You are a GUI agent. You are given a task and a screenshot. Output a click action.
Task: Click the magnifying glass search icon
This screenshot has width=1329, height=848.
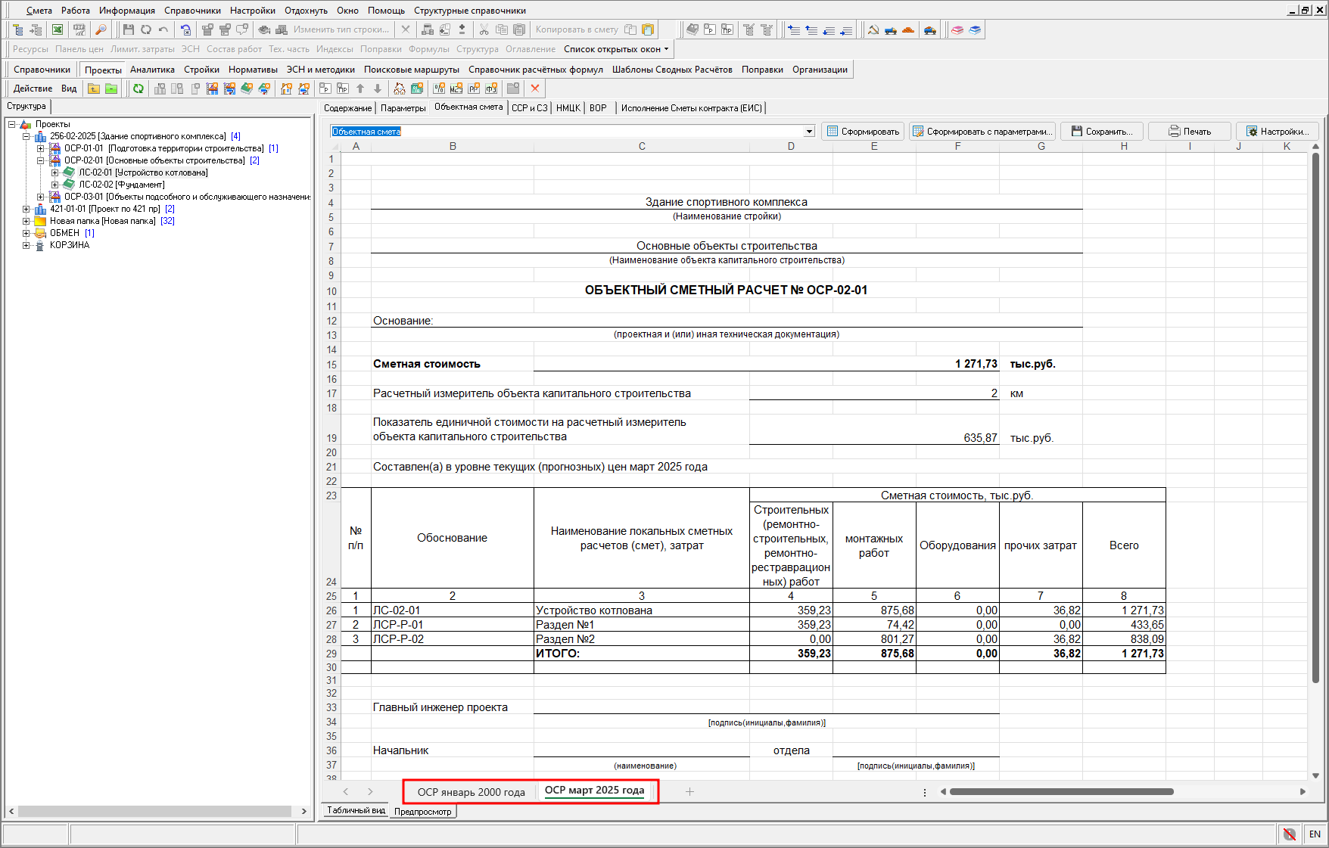tap(101, 30)
